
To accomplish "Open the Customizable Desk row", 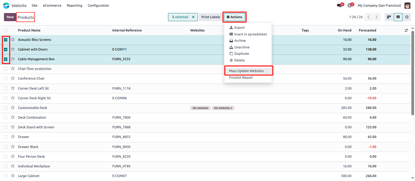I will click(x=205, y=108).
